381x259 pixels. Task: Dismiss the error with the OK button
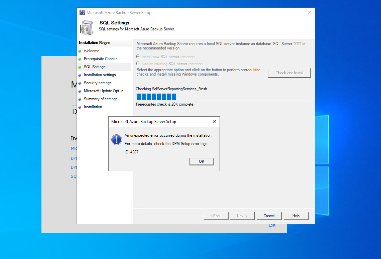[202, 161]
